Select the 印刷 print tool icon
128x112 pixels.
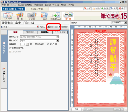[68, 16]
